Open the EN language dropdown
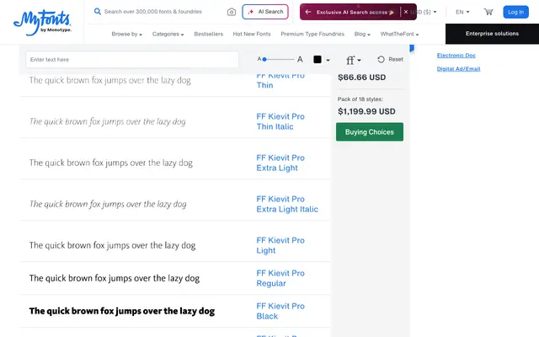Screen dimensions: 539x337 click(x=462, y=12)
